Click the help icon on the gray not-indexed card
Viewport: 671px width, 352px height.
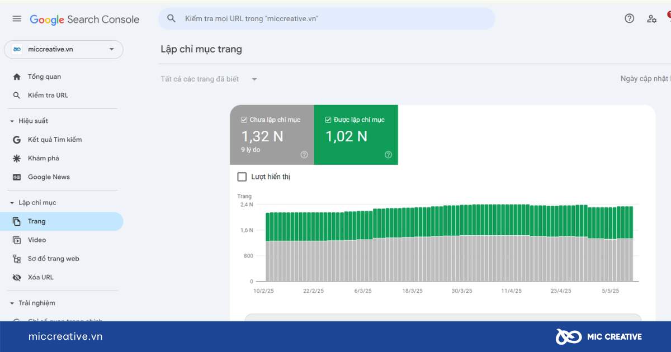pos(304,155)
